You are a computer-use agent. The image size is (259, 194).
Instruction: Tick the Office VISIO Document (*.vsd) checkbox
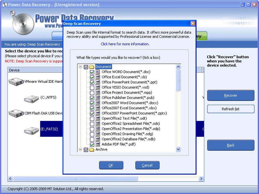pos(92,87)
